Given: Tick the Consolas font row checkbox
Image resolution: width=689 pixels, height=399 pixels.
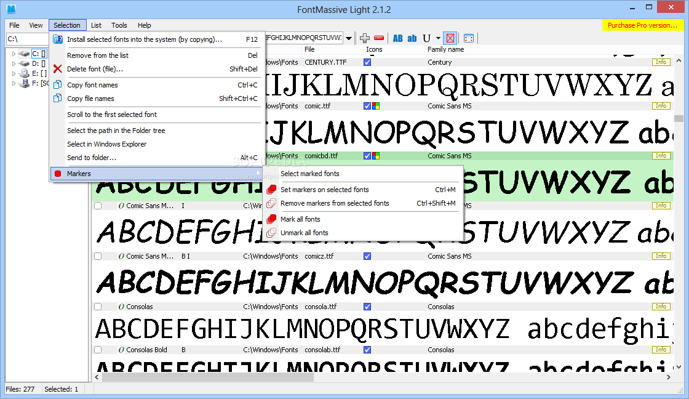Looking at the screenshot, I should pyautogui.click(x=98, y=307).
